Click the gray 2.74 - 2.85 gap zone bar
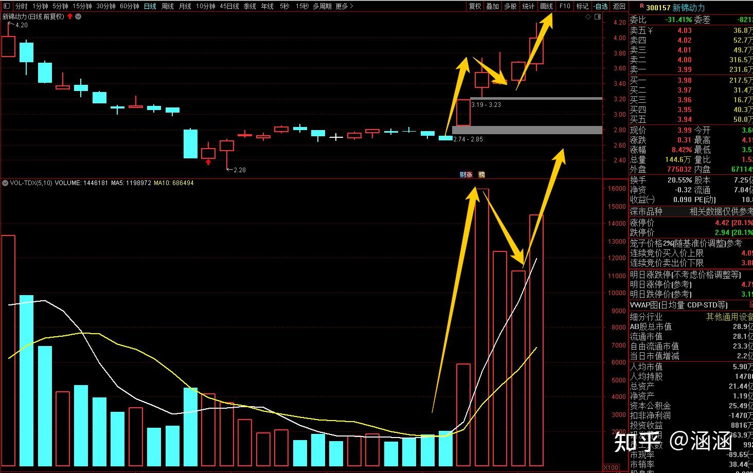 (527, 130)
